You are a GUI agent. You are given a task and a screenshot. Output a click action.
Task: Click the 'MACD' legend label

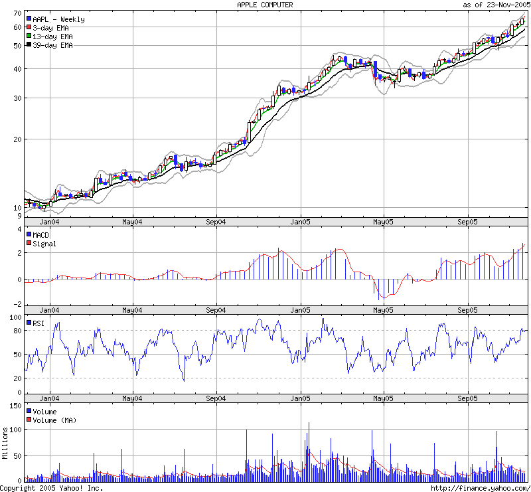pyautogui.click(x=40, y=235)
